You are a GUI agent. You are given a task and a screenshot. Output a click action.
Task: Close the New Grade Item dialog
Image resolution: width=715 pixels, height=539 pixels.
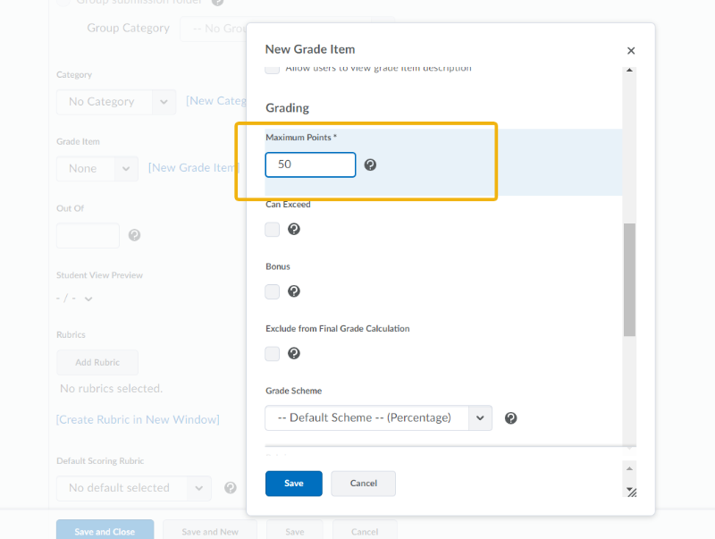pos(631,52)
